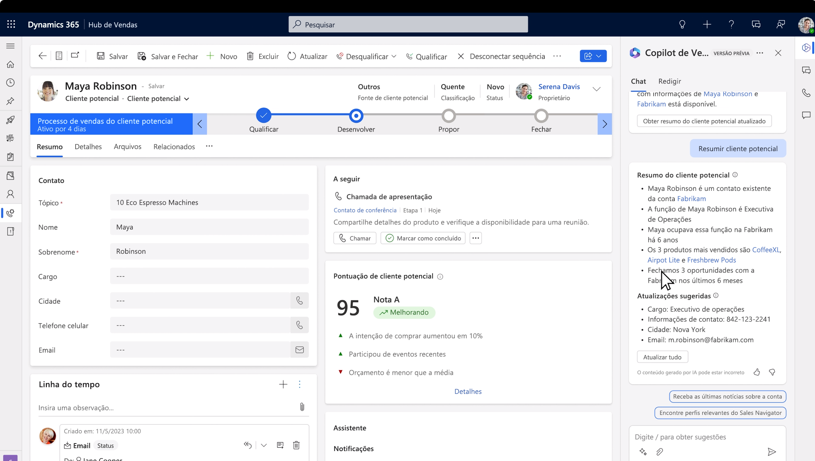The width and height of the screenshot is (815, 461).
Task: Click the email icon next to Email field
Action: pyautogui.click(x=300, y=350)
